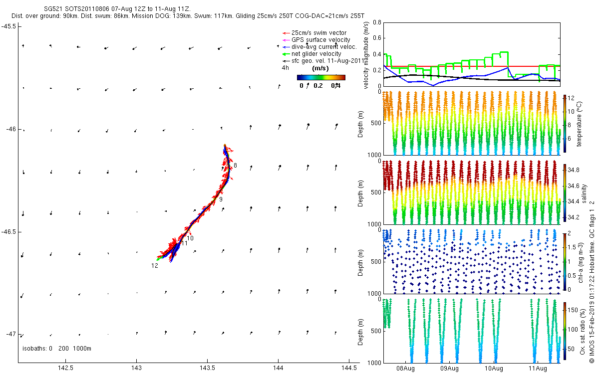Click the magenta GPS surface velocity legend arrow

286,40
